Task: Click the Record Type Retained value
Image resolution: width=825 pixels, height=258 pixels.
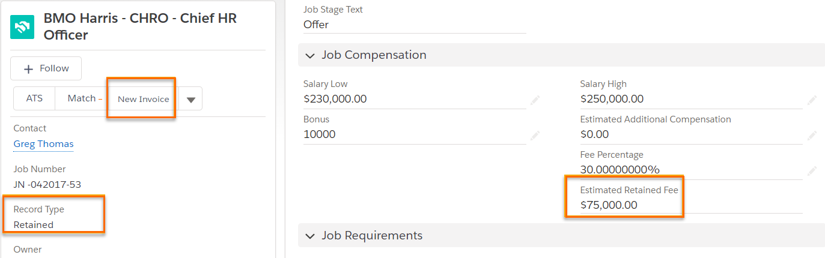Action: point(34,225)
